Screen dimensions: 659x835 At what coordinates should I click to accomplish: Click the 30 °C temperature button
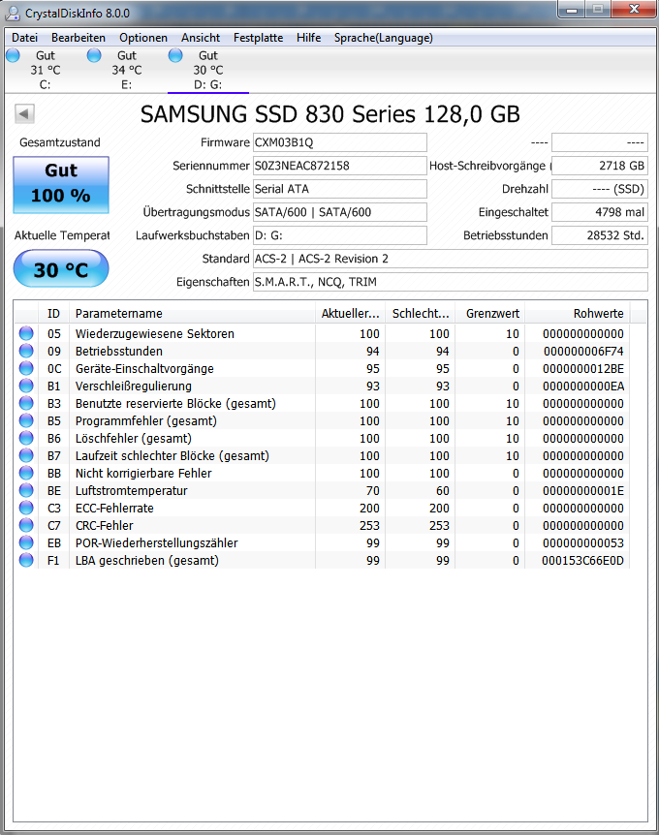coord(61,269)
